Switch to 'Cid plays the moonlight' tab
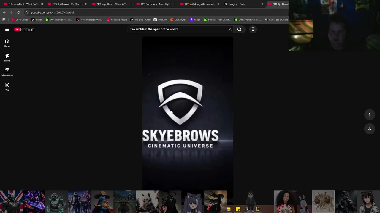Viewport: 380px width, 213px height. [199, 4]
